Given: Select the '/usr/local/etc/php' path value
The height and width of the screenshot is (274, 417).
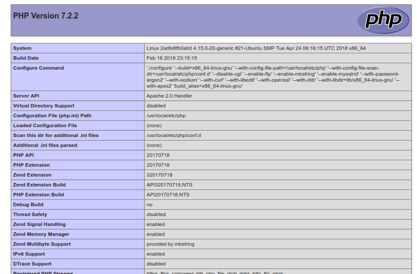Looking at the screenshot, I should coord(166,116).
